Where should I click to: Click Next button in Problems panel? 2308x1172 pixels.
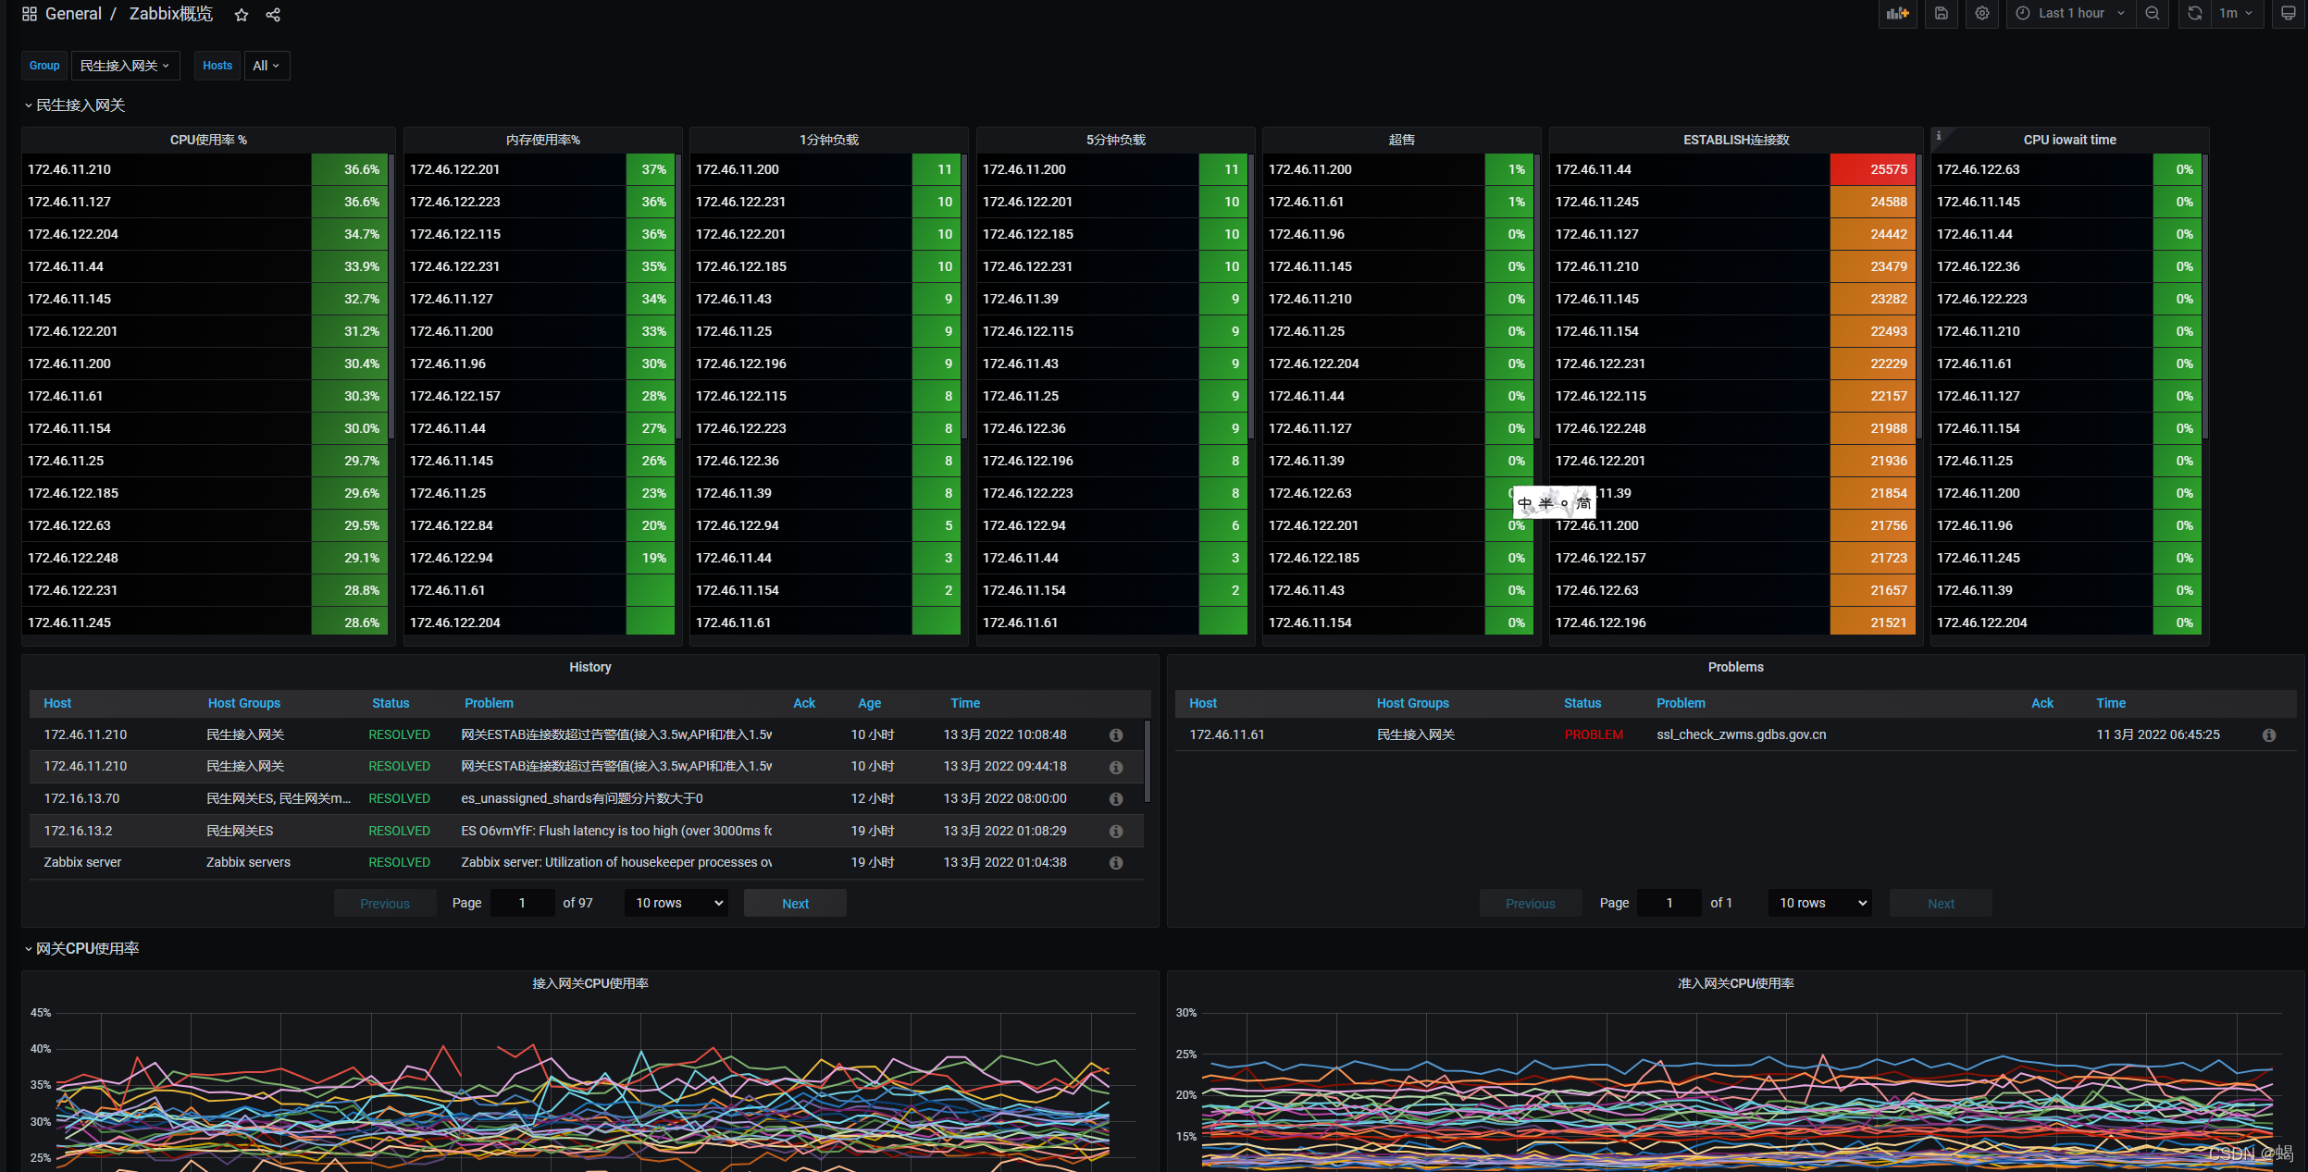tap(1941, 903)
